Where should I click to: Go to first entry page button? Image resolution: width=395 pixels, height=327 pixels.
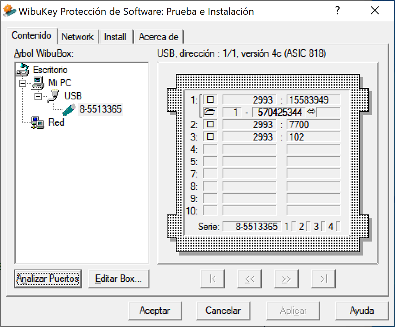click(213, 279)
